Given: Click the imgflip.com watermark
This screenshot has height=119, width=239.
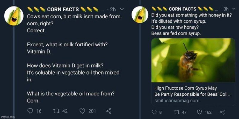Looking at the screenshot, I should [x=7, y=117].
